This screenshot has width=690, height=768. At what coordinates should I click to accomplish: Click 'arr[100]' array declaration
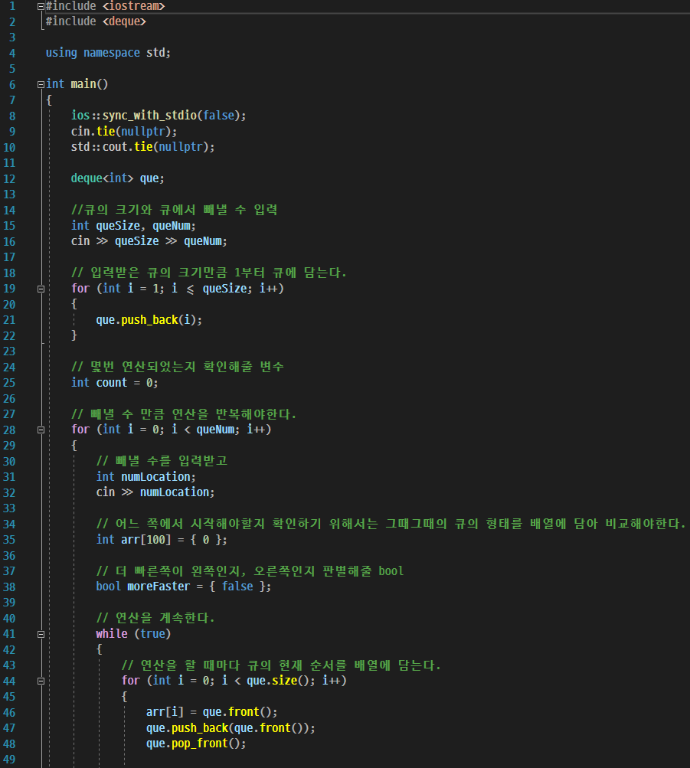(x=146, y=540)
